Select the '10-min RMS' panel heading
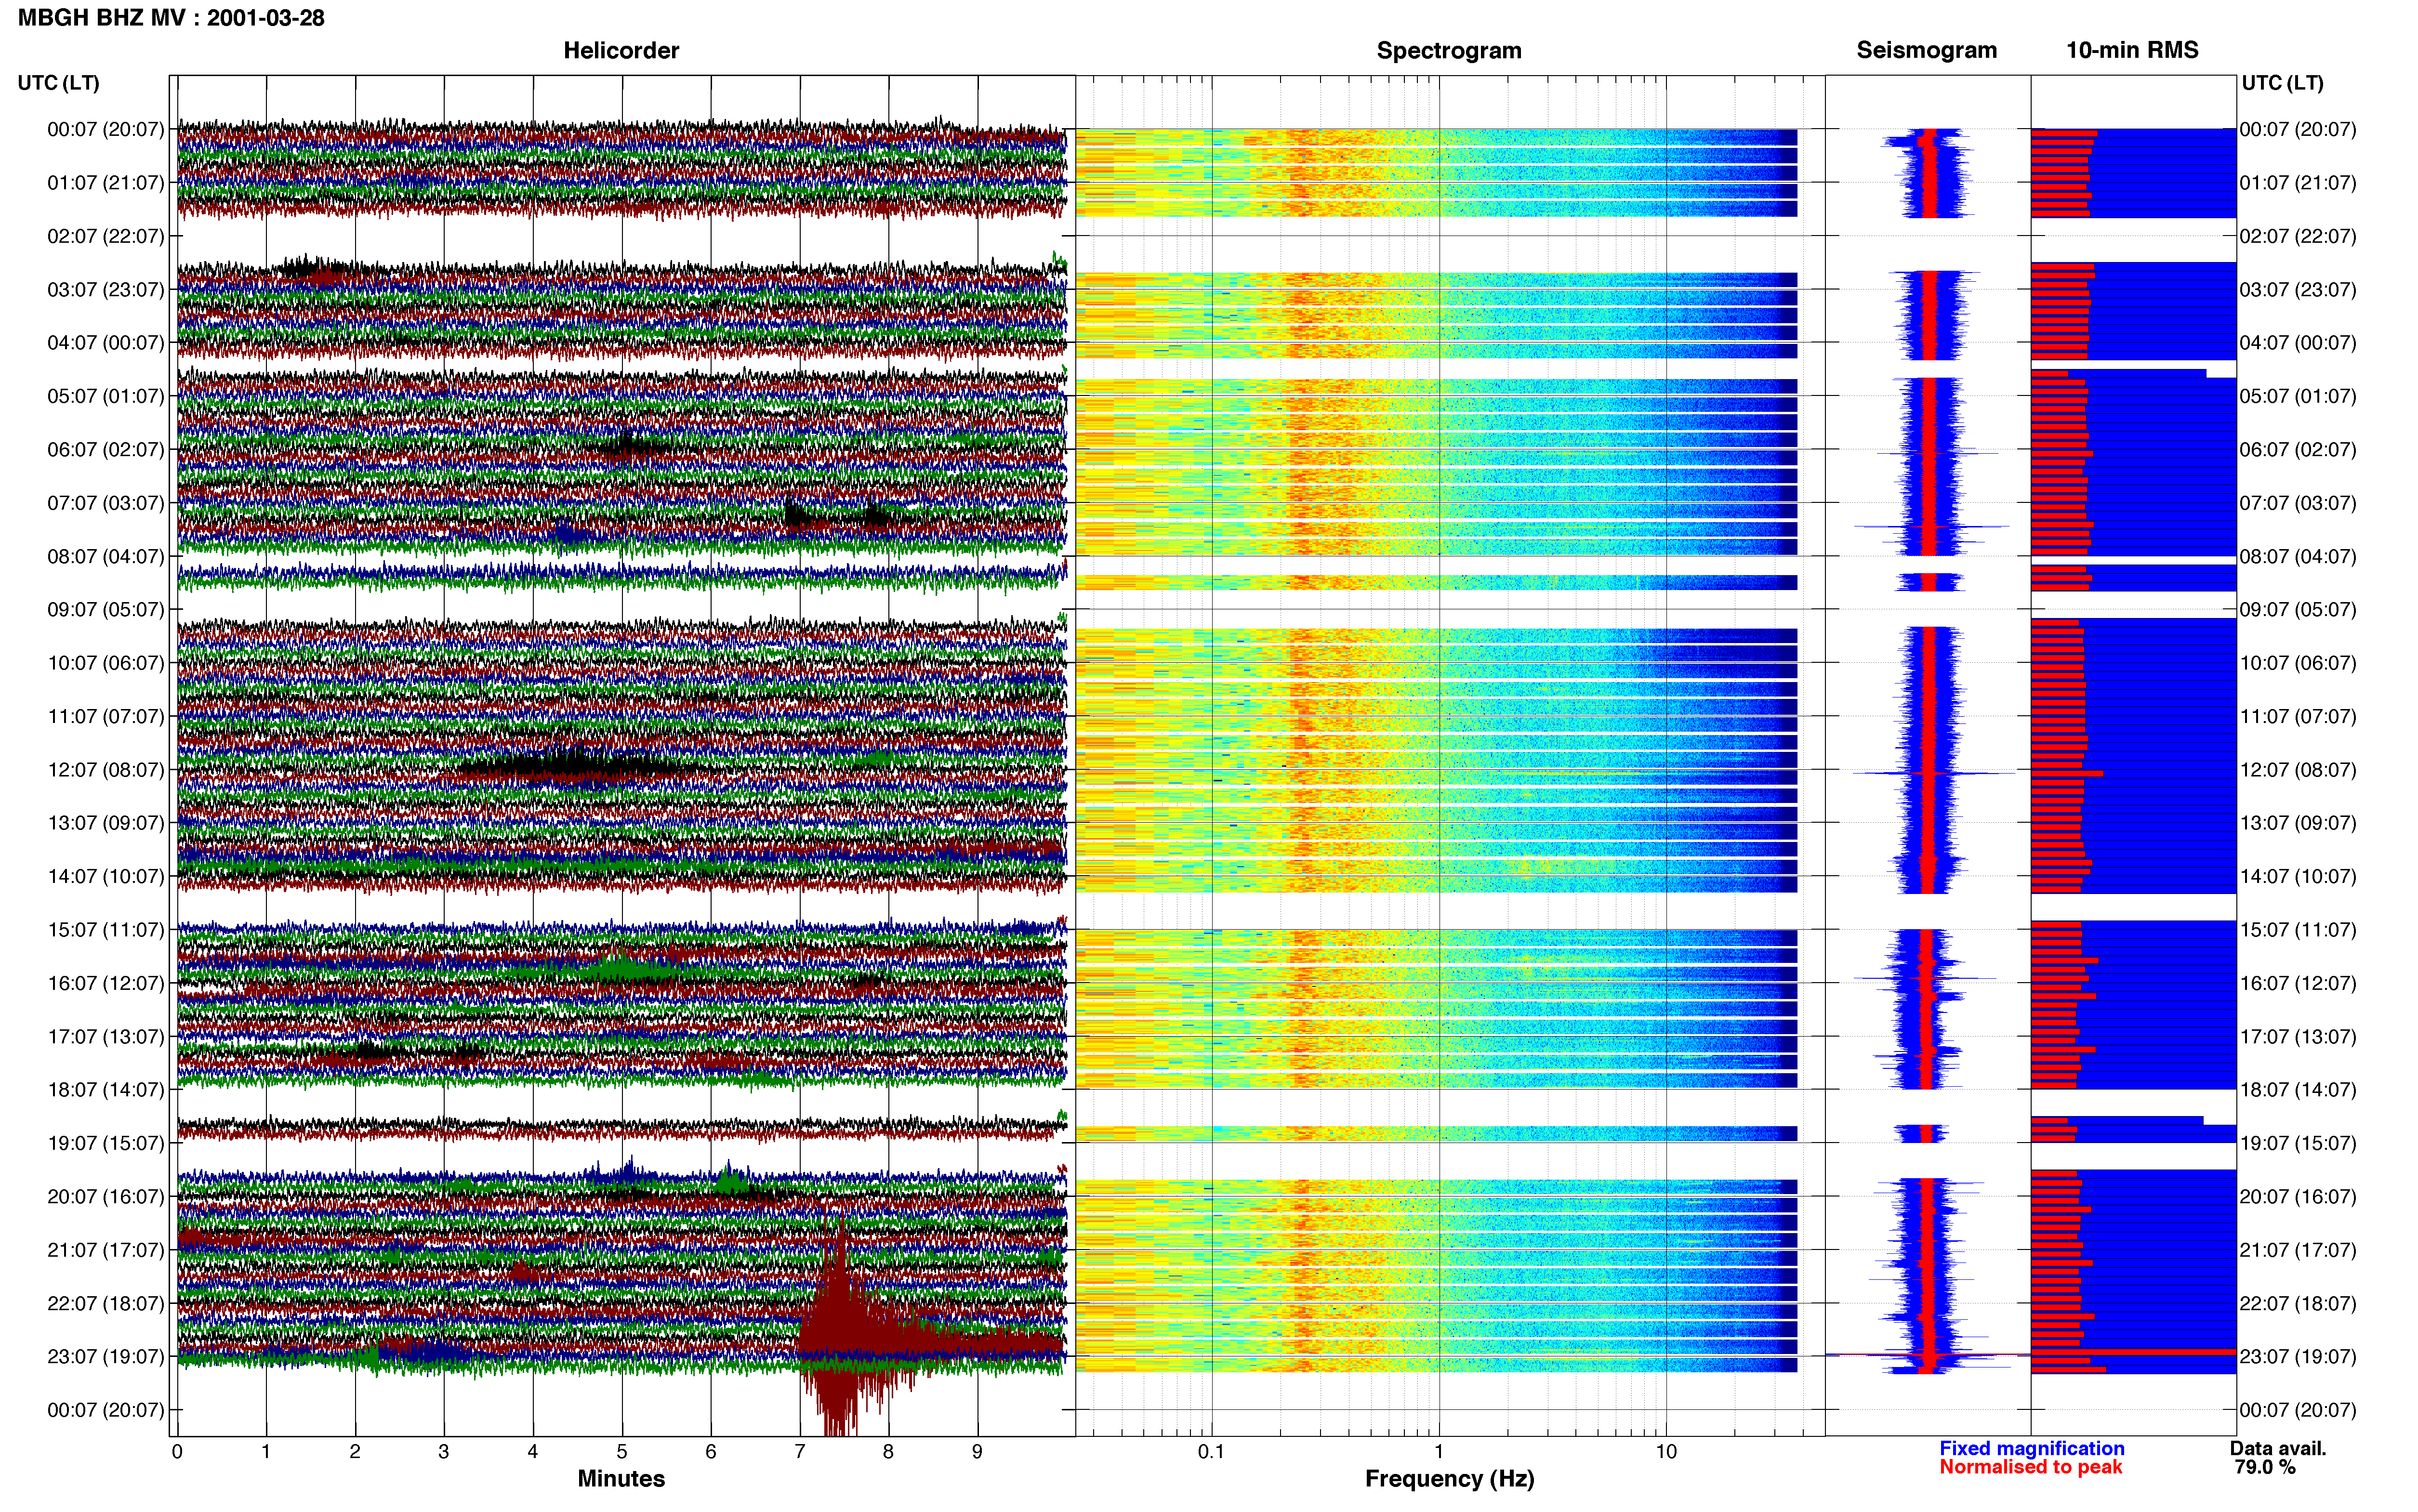The width and height of the screenshot is (2418, 1512). click(2132, 50)
